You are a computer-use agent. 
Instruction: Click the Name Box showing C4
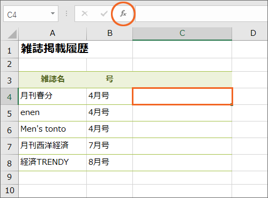click(x=31, y=14)
